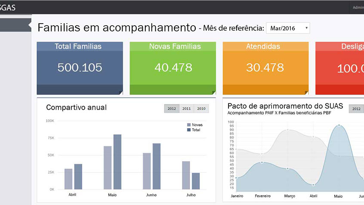Open the Total Familias card
Image resolution: width=364 pixels, height=205 pixels.
click(x=80, y=68)
